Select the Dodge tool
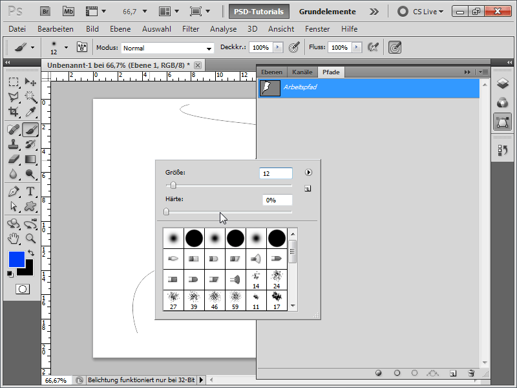The width and height of the screenshot is (517, 388). point(30,174)
